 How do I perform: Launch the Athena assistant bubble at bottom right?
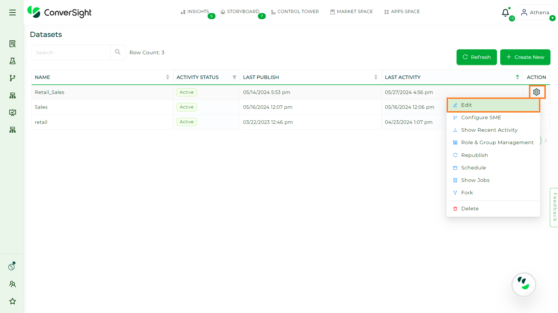pyautogui.click(x=523, y=285)
